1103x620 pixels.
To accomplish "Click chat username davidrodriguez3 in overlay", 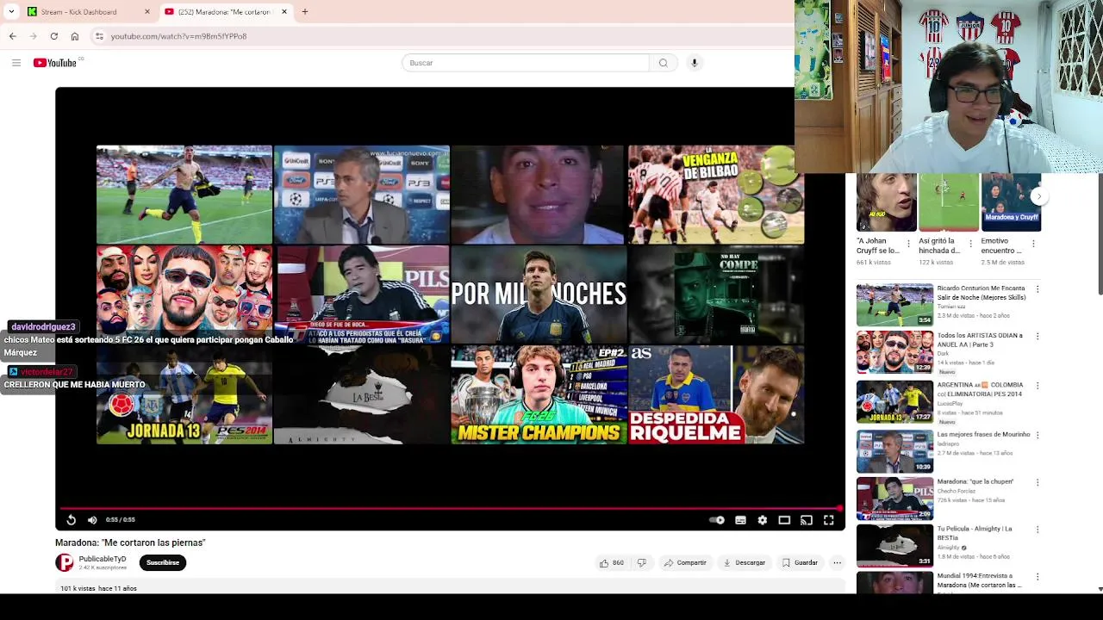I will point(43,327).
